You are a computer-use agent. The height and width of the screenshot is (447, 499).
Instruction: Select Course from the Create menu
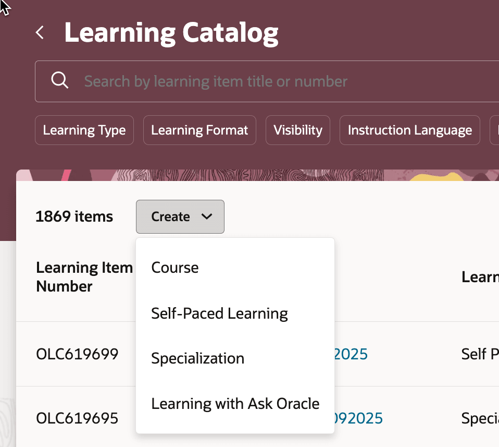click(174, 268)
